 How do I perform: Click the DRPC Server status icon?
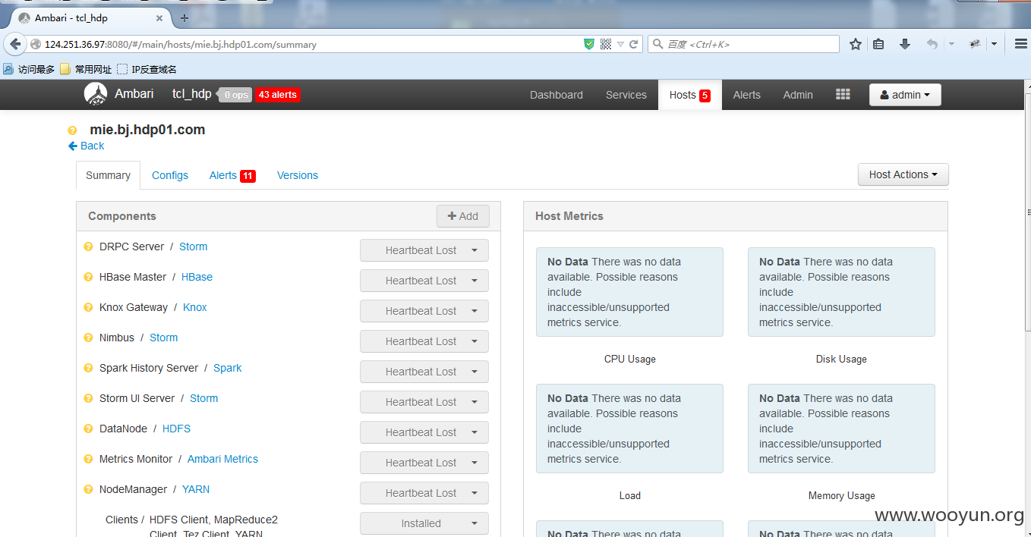point(88,247)
